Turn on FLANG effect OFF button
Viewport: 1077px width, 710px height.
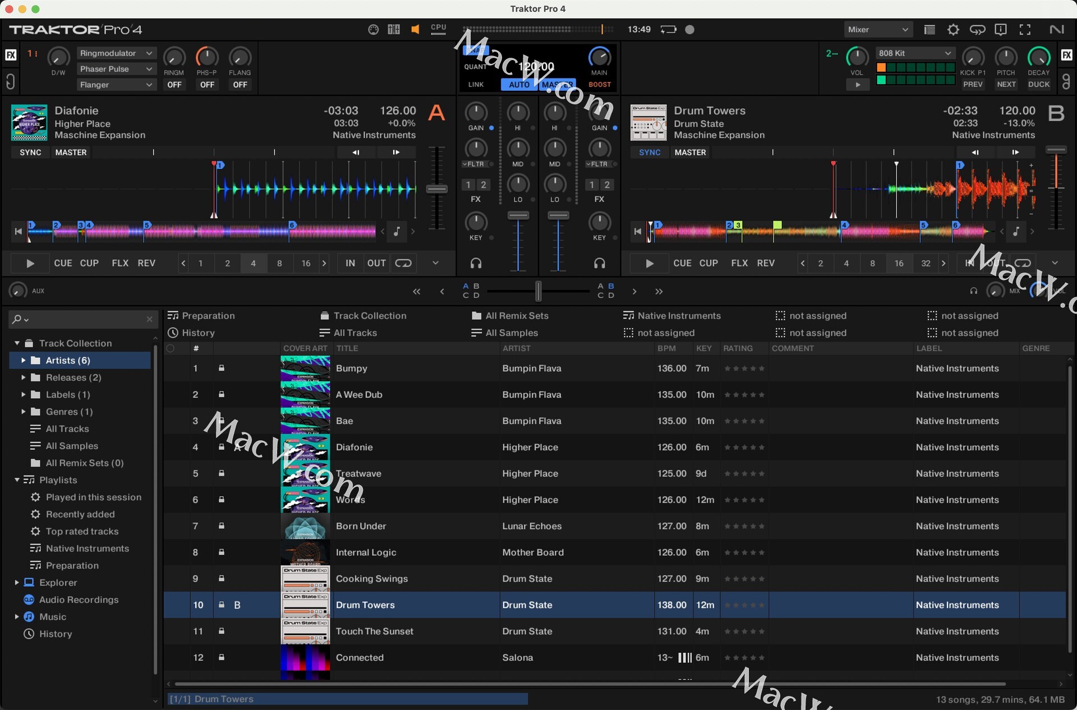[x=240, y=85]
